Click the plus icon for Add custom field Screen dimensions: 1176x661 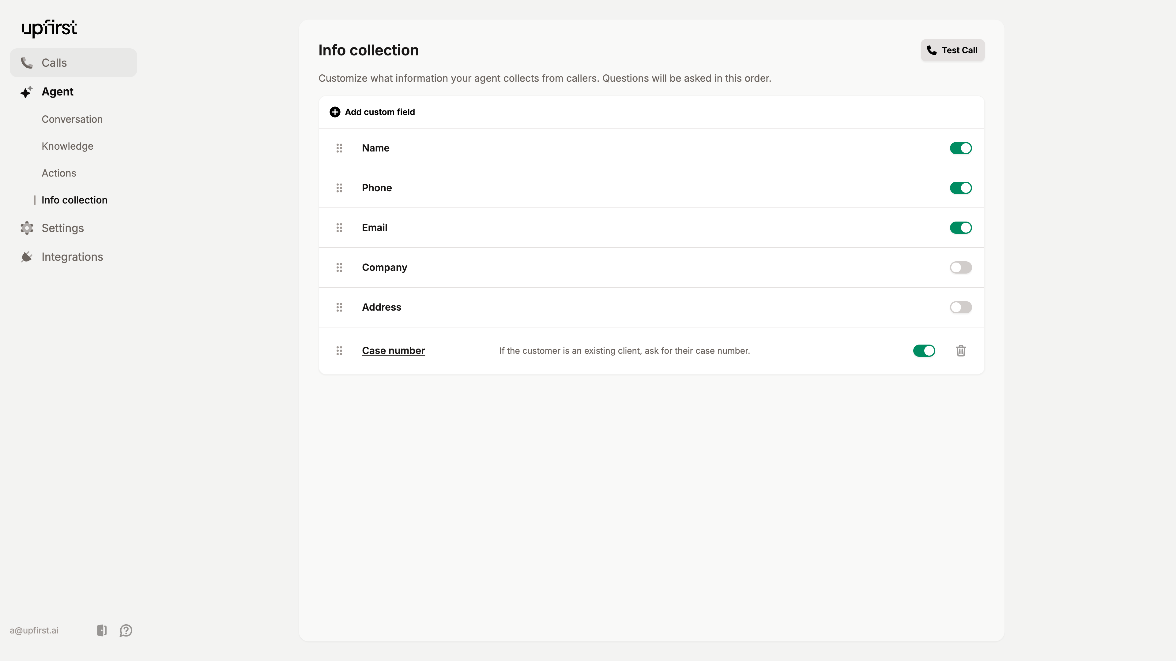tap(335, 112)
